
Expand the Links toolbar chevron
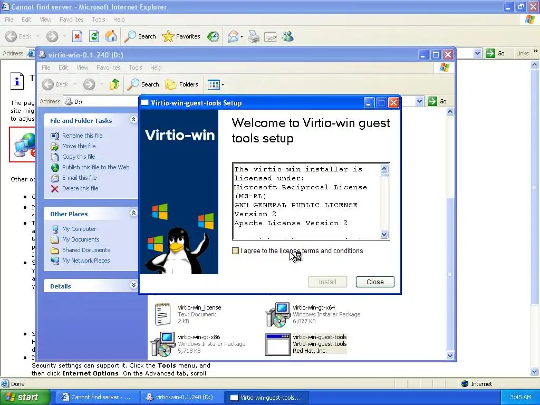536,51
